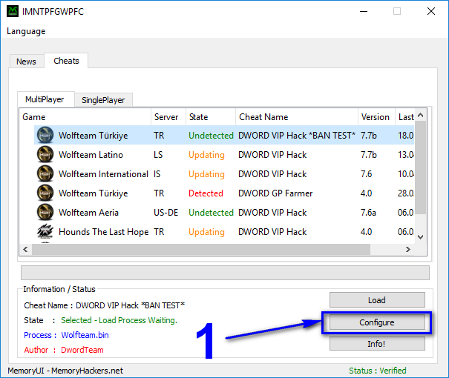449x378 pixels.
Task: Click the Last column header
Action: point(405,116)
